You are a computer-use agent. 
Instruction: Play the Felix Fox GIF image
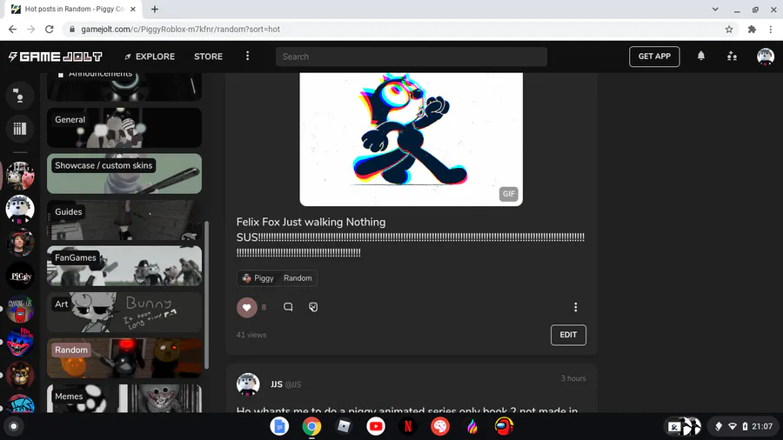411,139
